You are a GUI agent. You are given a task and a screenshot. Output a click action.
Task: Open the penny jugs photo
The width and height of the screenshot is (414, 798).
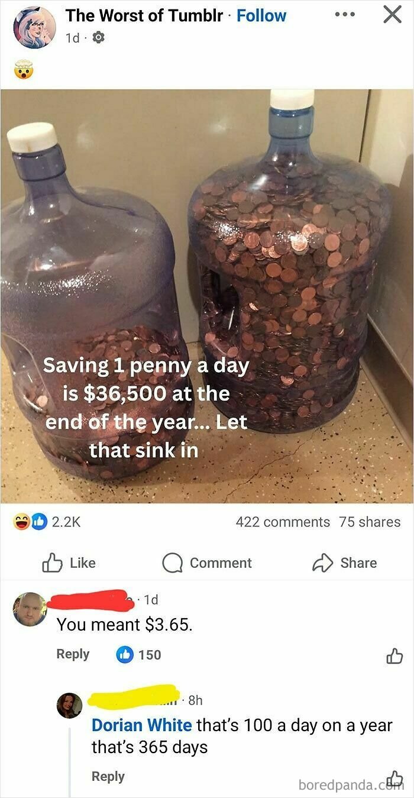click(207, 296)
